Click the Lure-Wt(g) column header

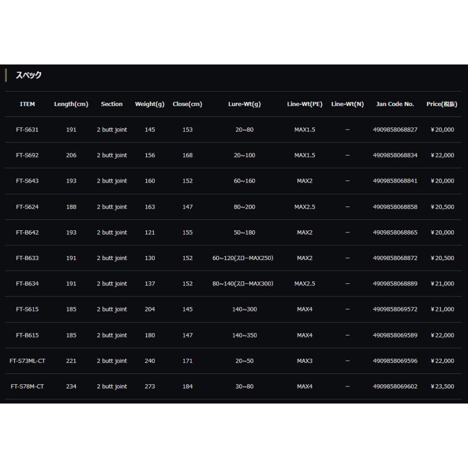click(x=244, y=104)
